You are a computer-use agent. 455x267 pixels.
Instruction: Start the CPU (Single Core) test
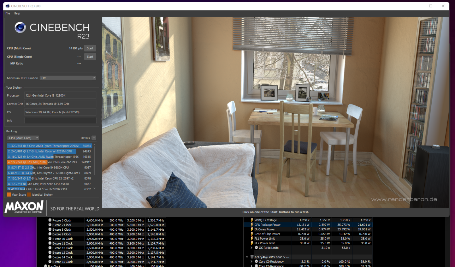90,57
